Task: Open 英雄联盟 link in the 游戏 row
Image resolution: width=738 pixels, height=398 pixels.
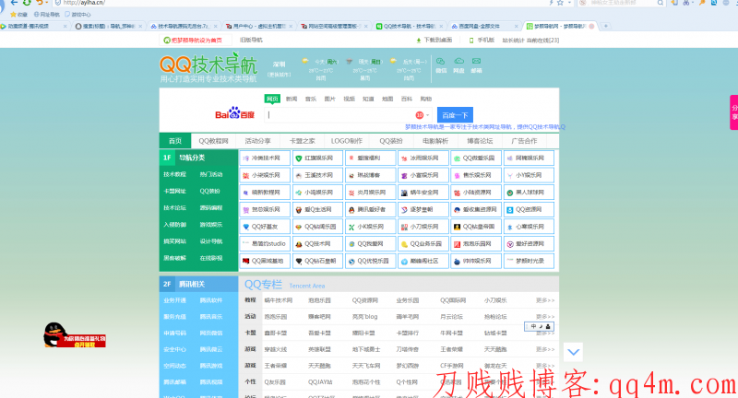Action: [319, 349]
